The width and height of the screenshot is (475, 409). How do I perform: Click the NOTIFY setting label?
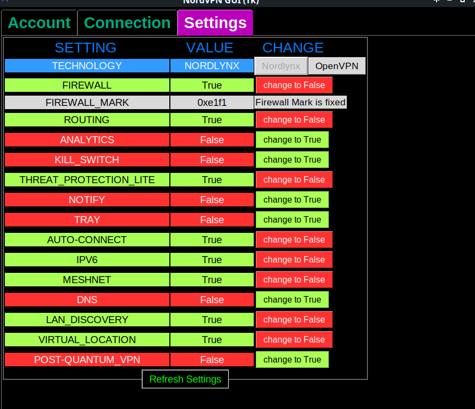pyautogui.click(x=87, y=200)
